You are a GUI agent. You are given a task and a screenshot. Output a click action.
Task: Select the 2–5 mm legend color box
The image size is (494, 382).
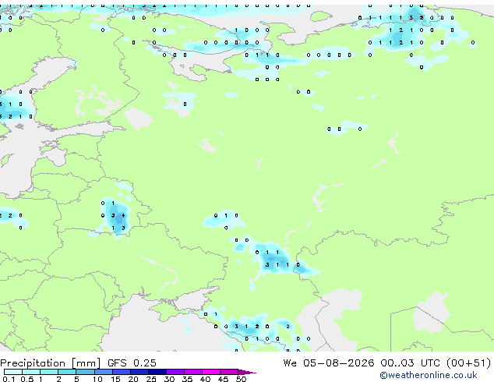(x=67, y=372)
